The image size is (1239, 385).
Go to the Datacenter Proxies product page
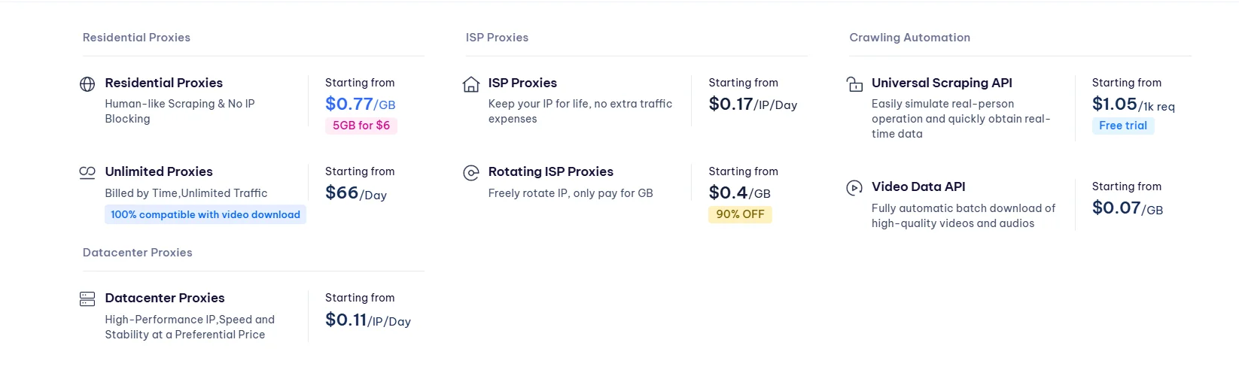click(165, 298)
